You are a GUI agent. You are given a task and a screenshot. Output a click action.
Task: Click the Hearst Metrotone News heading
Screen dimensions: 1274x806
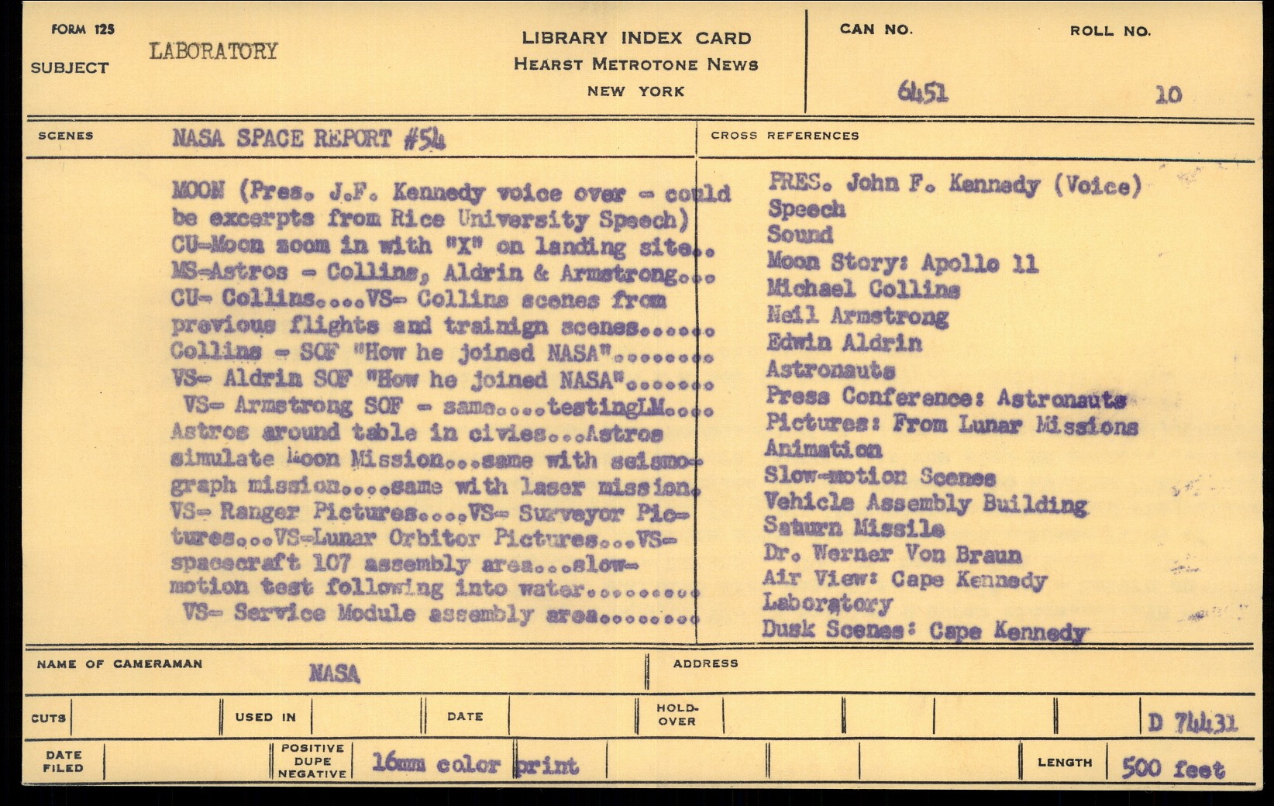point(635,64)
